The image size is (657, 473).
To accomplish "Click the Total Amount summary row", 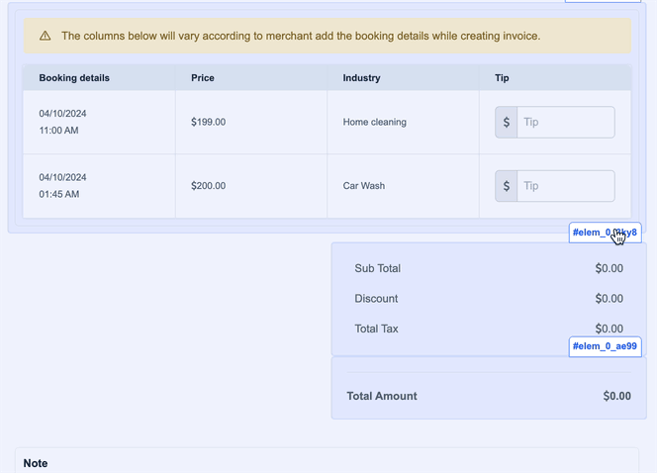I will (488, 396).
